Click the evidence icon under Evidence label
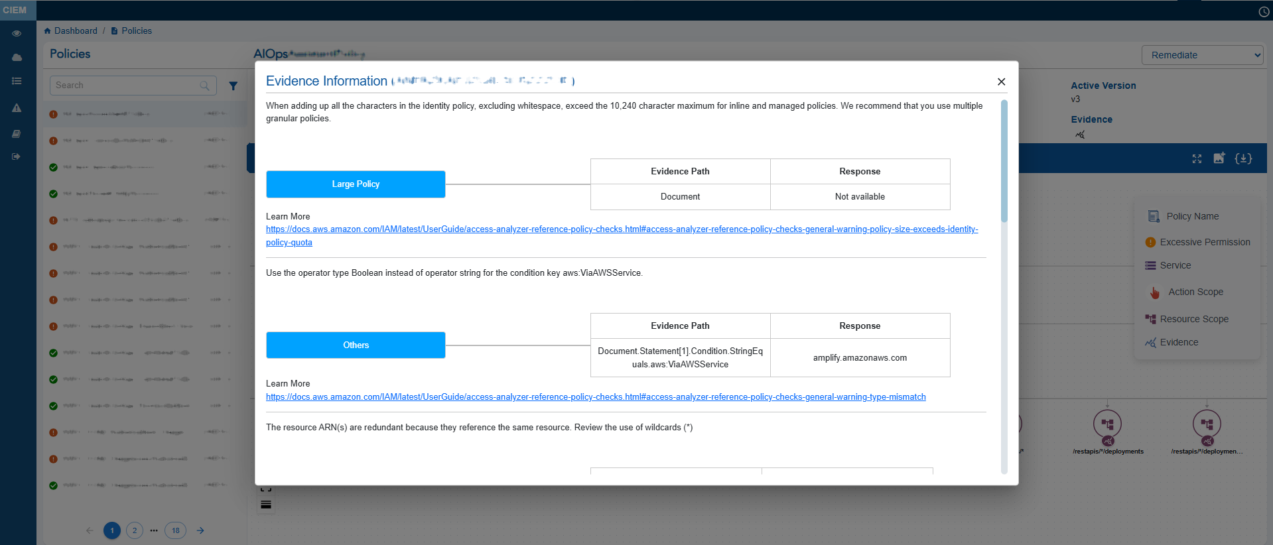This screenshot has height=545, width=1273. point(1080,135)
